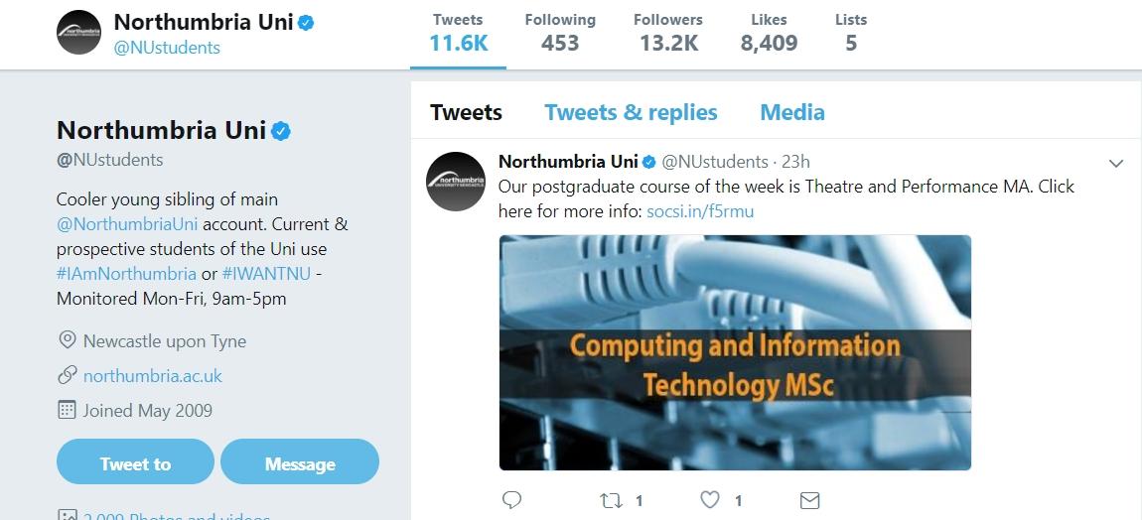Retweet the Theatre and Performance tweet
The image size is (1142, 520).
point(612,500)
